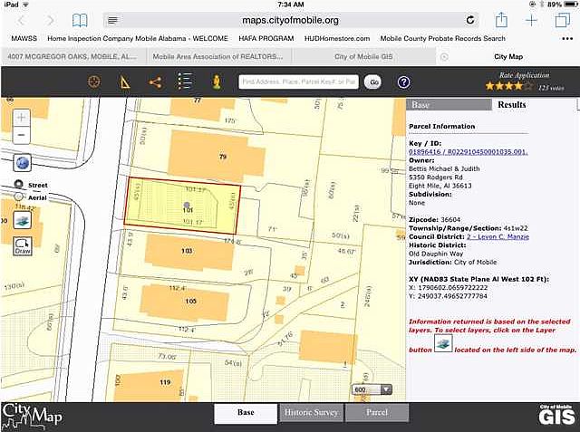Open bookmarks bar overflow dots
Viewport: 580px width, 432px height.
[x=567, y=39]
